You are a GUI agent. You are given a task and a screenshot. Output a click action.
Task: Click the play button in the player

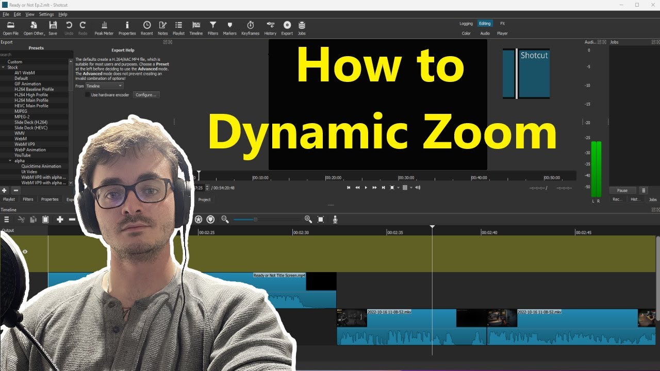click(366, 188)
